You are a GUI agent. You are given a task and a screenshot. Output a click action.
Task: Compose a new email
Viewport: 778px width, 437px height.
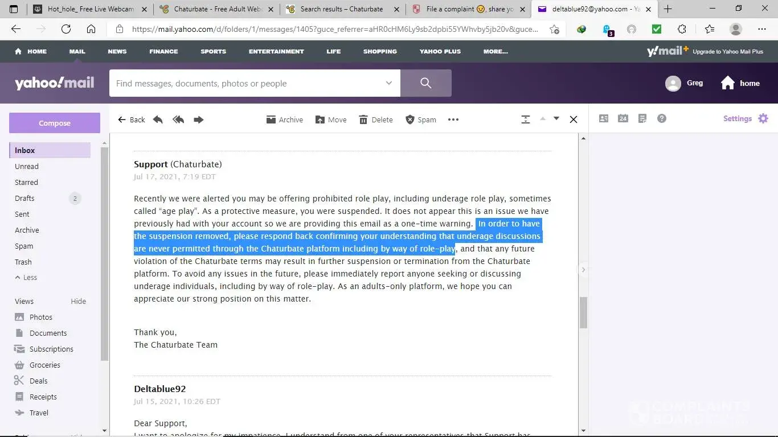[x=55, y=123]
